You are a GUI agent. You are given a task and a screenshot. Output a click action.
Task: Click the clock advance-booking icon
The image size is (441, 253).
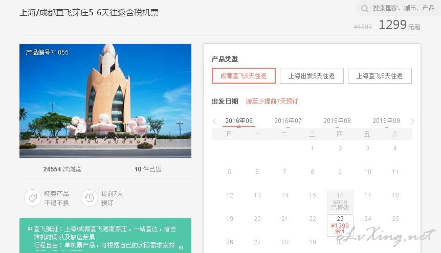tap(90, 198)
